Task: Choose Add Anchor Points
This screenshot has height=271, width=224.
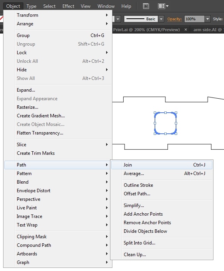Action: (162, 214)
